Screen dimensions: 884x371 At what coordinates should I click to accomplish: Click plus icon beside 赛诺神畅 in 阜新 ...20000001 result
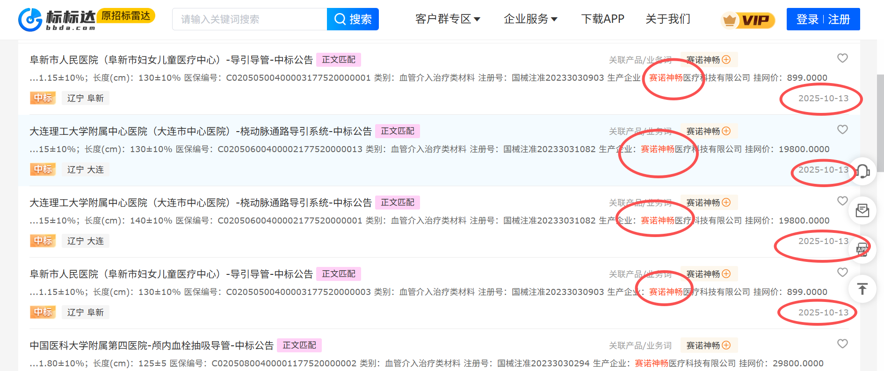click(726, 60)
